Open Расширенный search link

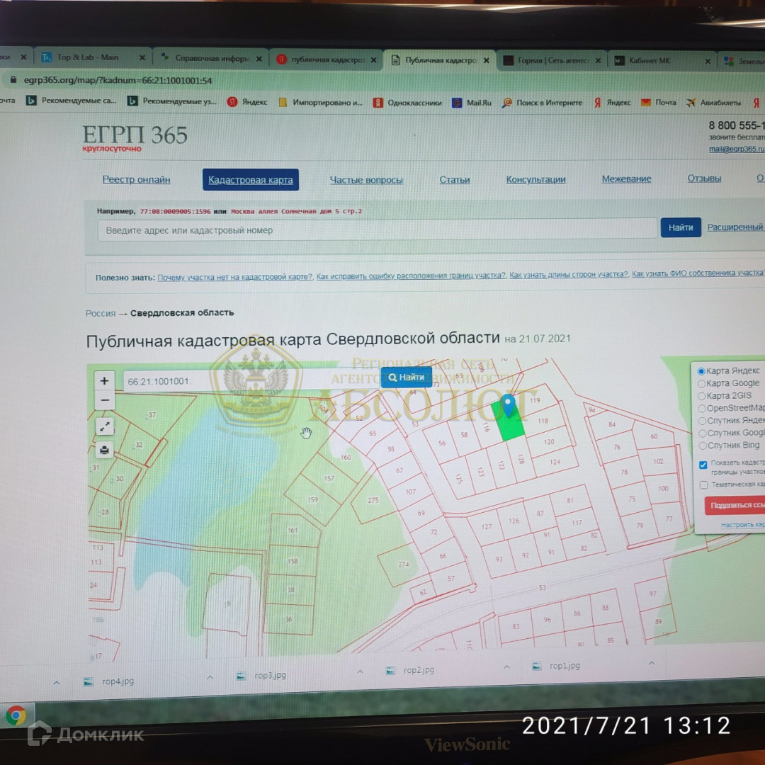pyautogui.click(x=735, y=227)
